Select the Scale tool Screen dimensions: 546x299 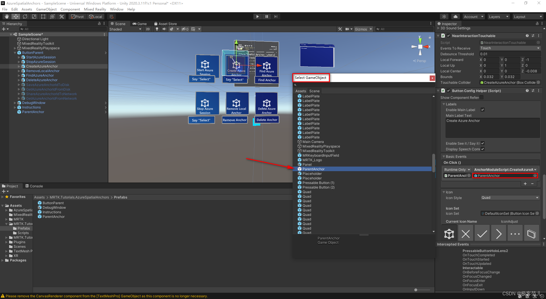tap(34, 17)
